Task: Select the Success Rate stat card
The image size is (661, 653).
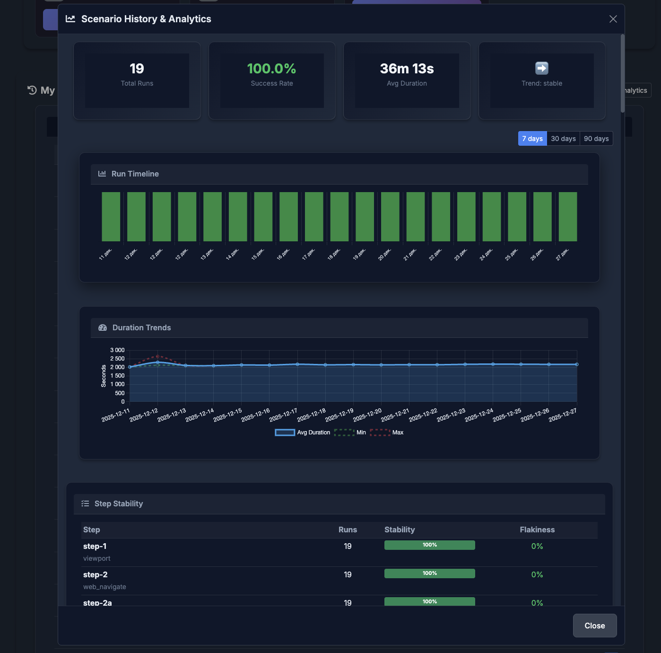Action: 272,80
